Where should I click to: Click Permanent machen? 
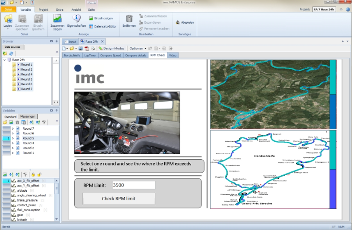154,29
